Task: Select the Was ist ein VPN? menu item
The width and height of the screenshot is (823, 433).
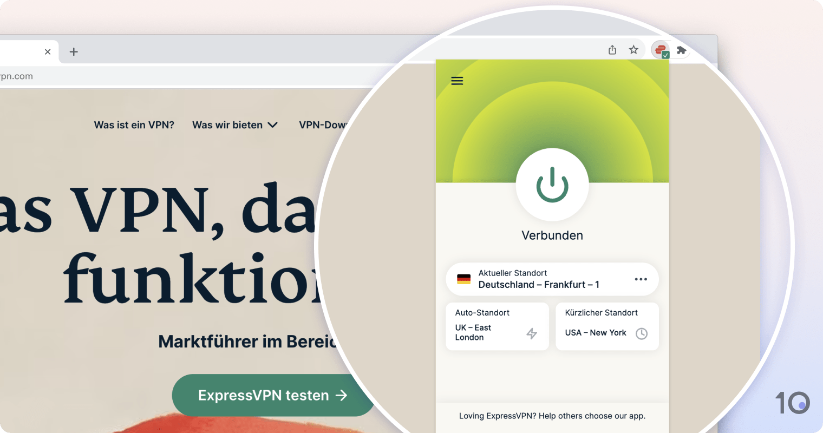Action: tap(134, 125)
